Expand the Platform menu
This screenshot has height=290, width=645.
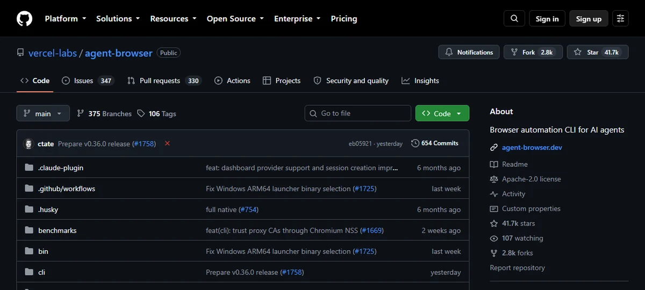coord(65,18)
